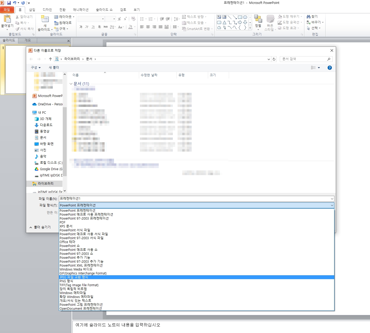This screenshot has width=370, height=333.
Task: Open 다운로드 folder in sidebar
Action: 44,125
